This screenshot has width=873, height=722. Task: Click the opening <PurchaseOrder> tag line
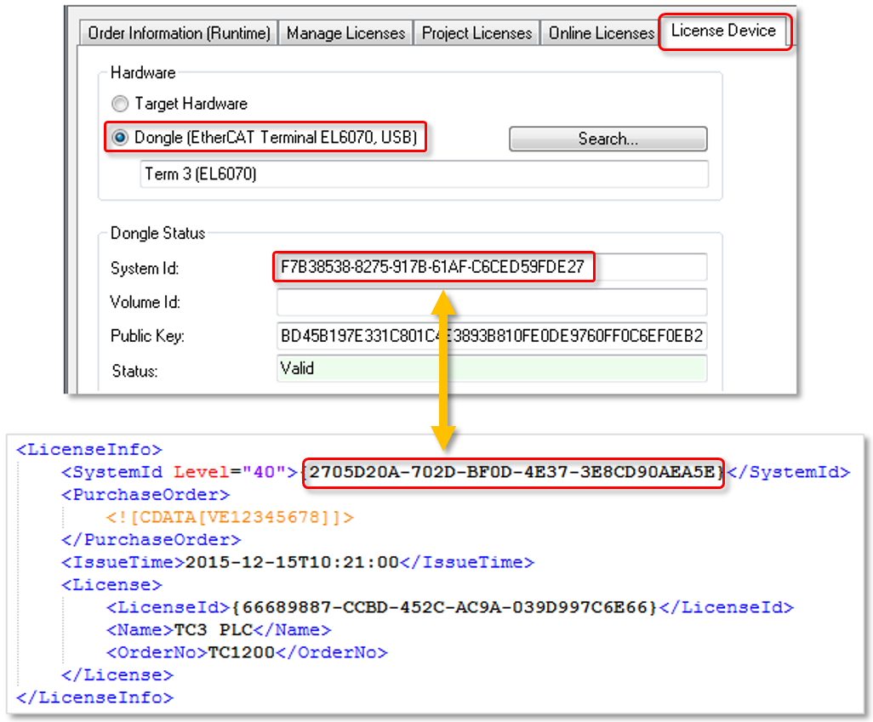click(145, 494)
